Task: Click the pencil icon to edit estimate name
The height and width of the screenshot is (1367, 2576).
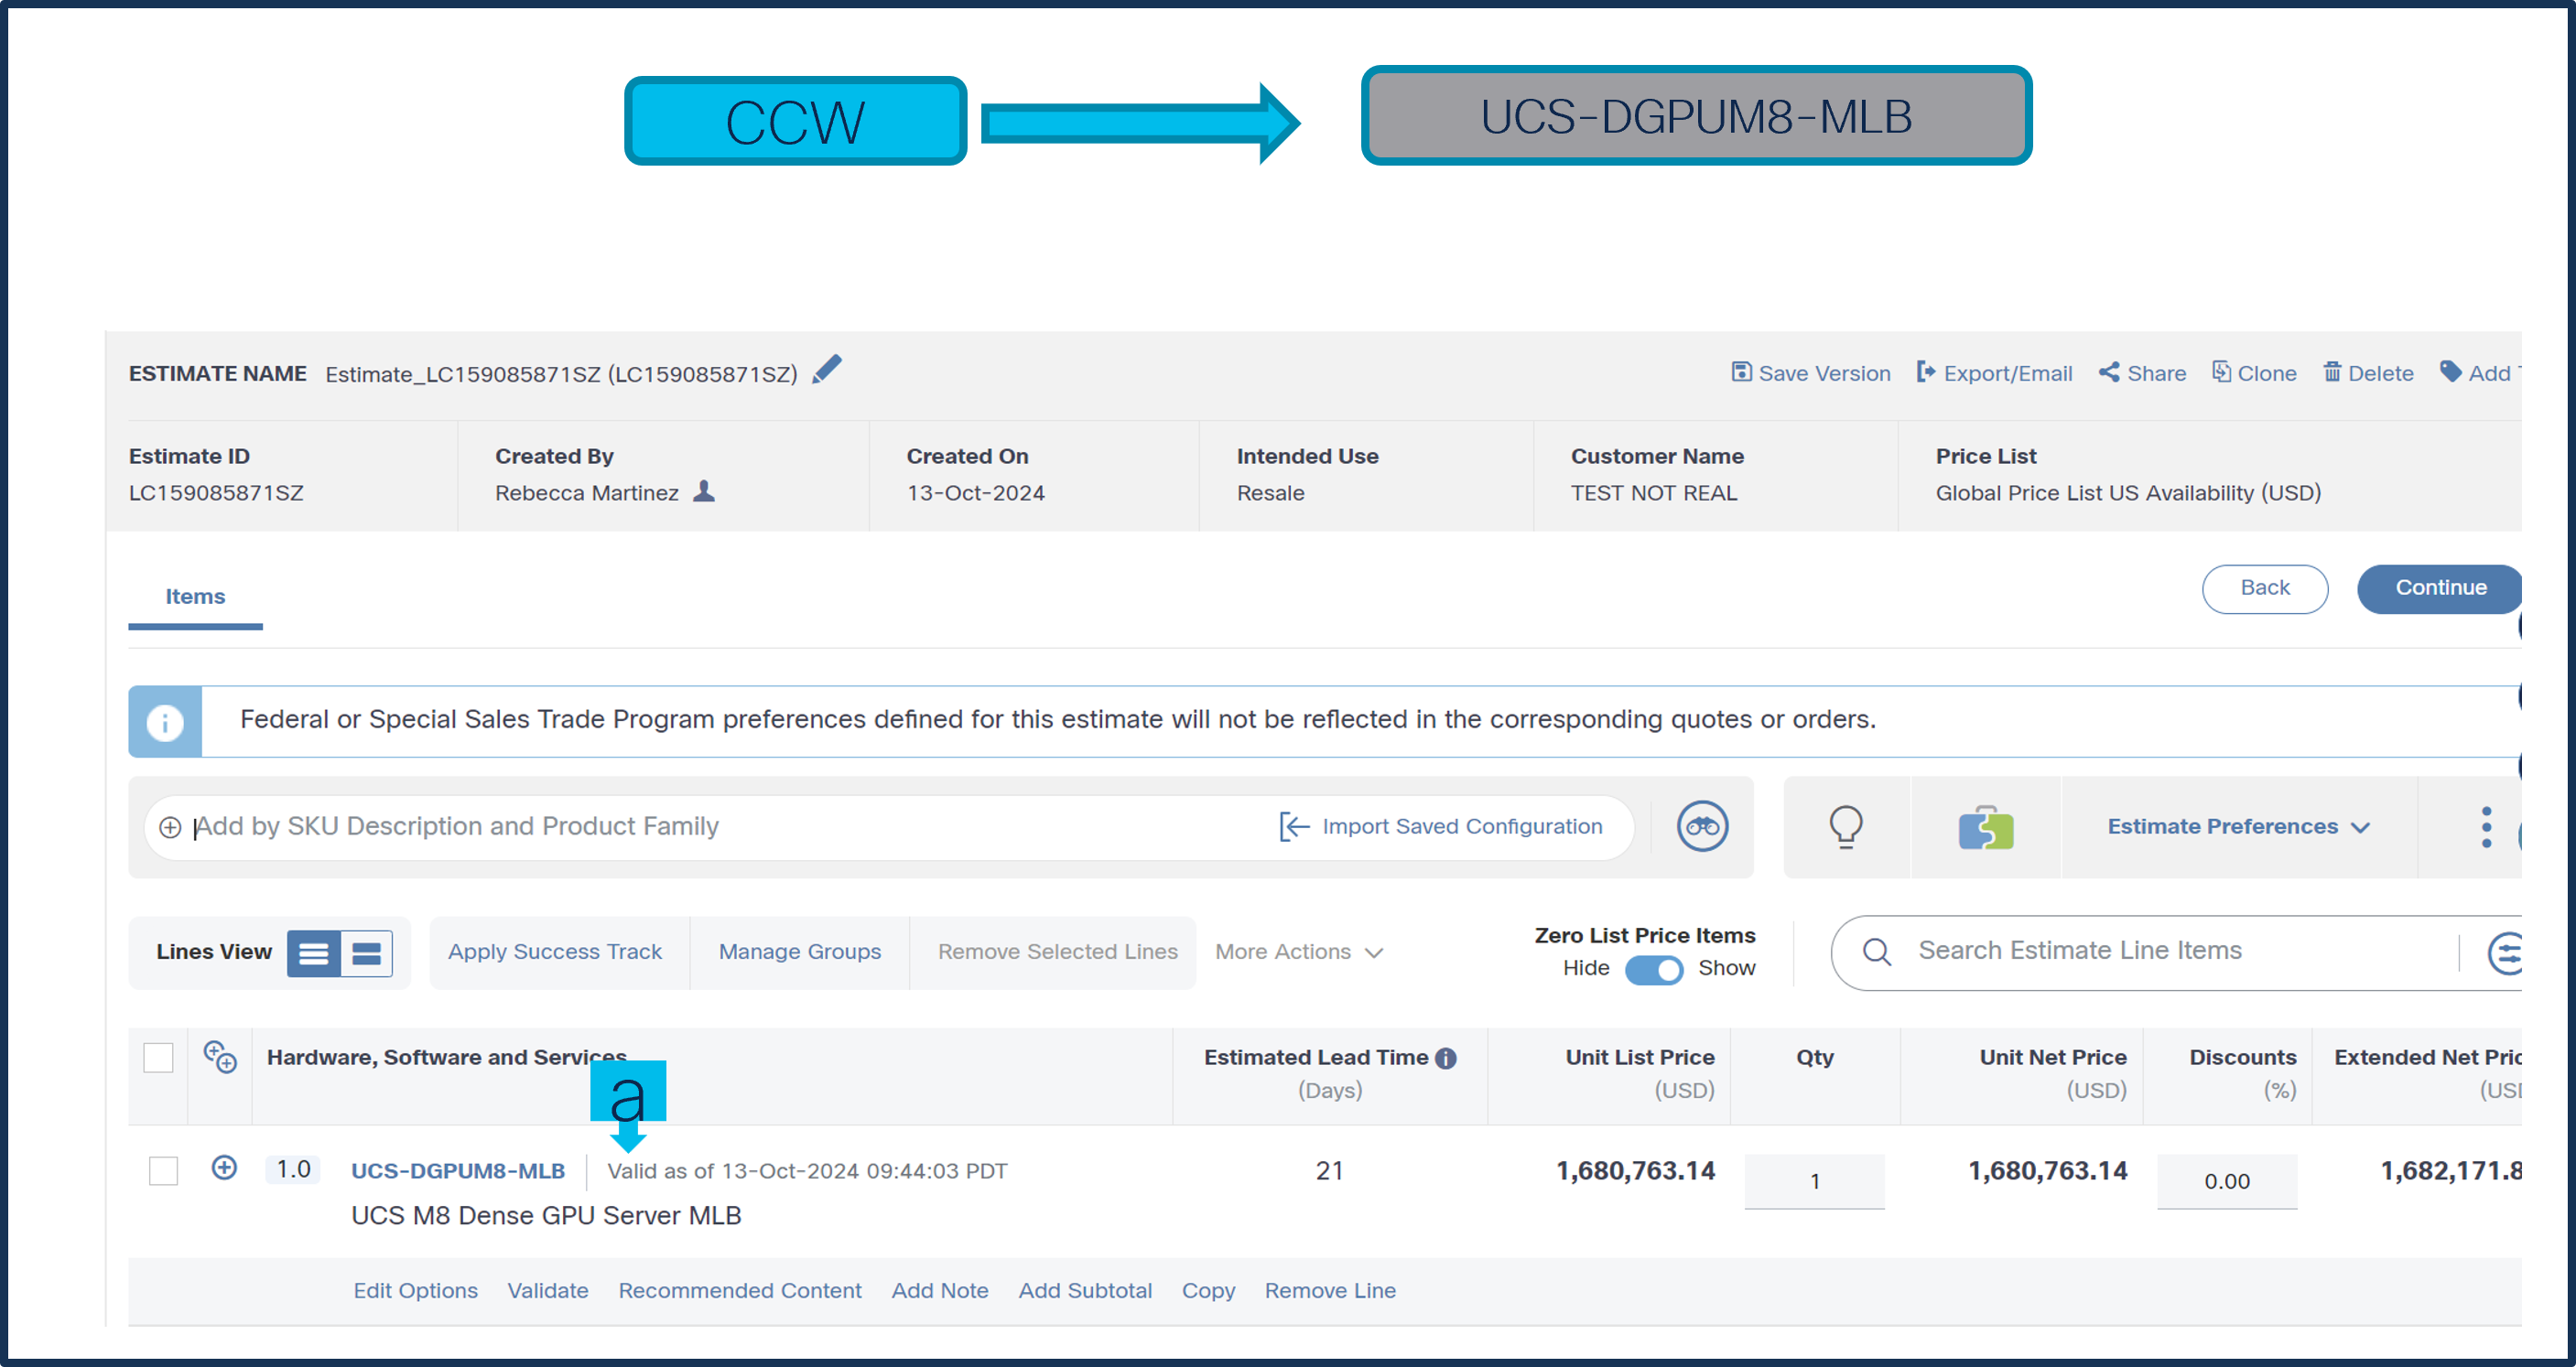Action: pos(826,371)
